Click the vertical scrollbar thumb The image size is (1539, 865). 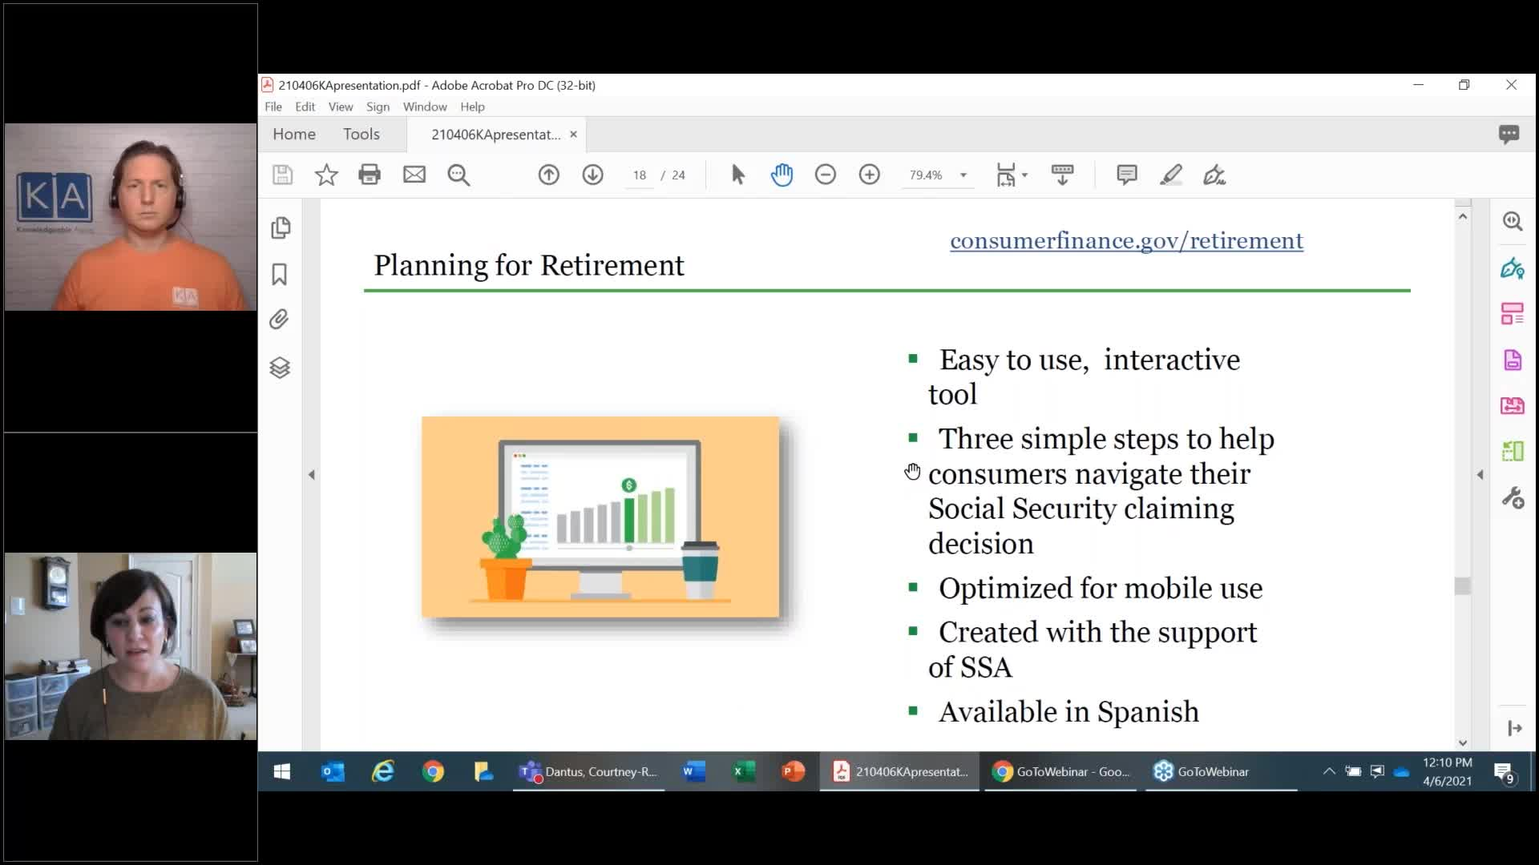1463,586
